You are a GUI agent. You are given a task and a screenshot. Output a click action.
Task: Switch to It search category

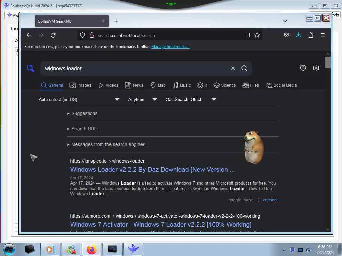click(x=202, y=85)
